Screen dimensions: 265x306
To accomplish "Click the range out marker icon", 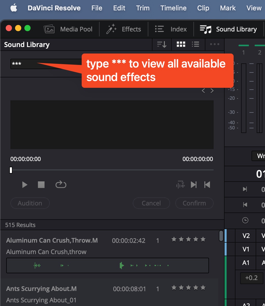I will click(x=245, y=205).
